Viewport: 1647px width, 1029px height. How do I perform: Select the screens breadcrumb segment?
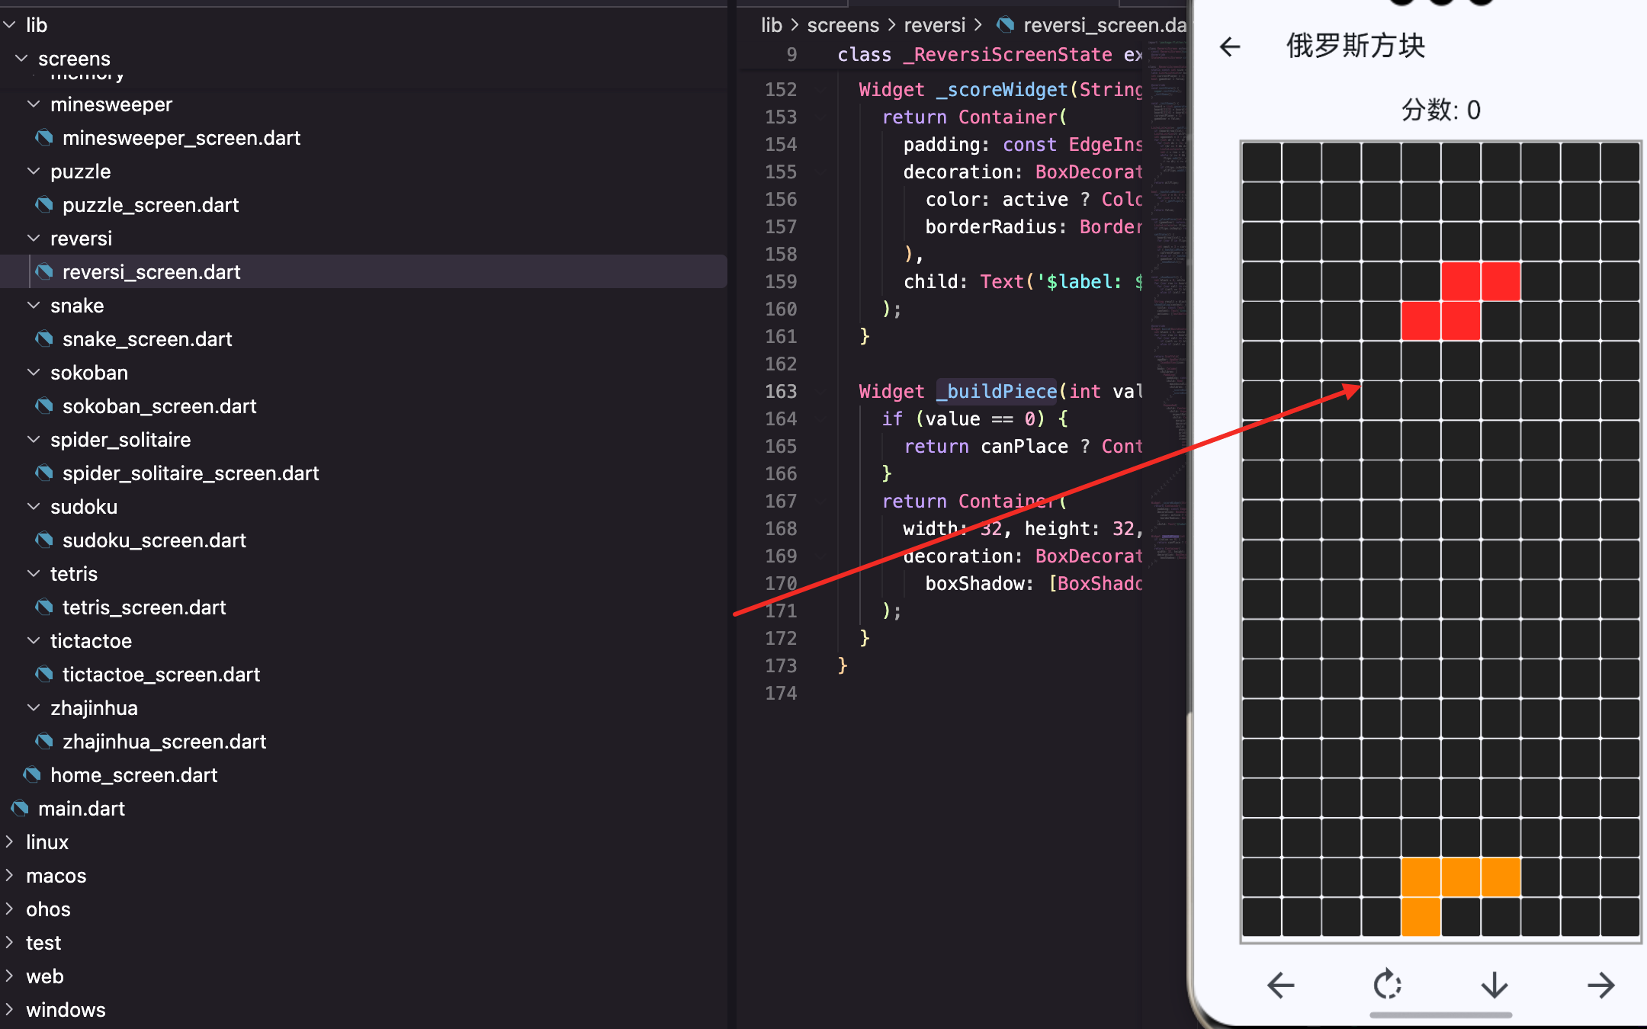pos(843,25)
